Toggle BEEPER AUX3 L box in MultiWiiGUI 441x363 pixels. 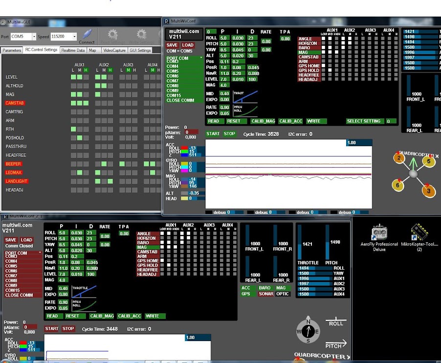[122, 164]
